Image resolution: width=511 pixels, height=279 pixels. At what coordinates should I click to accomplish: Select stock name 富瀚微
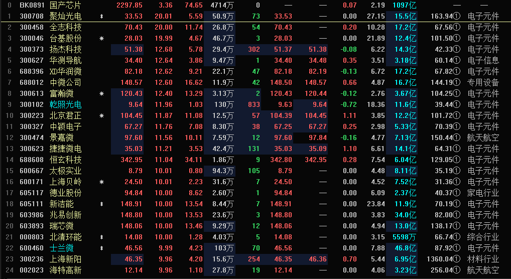point(61,93)
